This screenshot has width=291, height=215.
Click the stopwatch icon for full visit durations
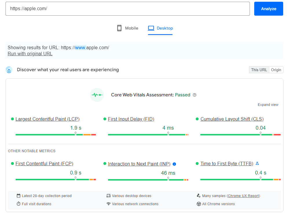(19, 204)
